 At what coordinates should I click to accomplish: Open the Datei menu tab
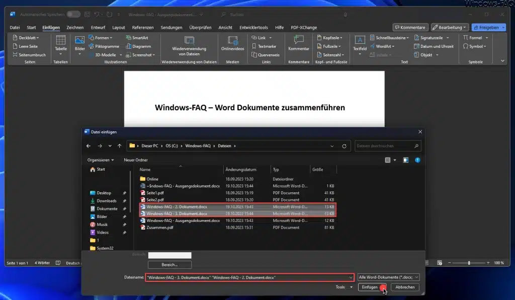[15, 28]
